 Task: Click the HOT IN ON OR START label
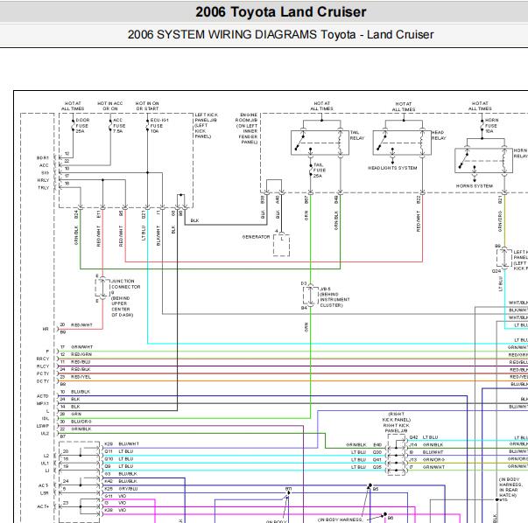coord(147,106)
